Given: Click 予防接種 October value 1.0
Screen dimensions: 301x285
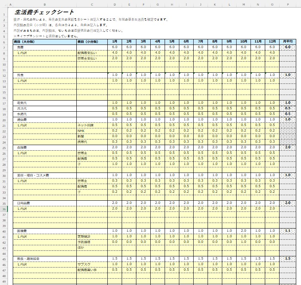Looking at the screenshot, I should click(x=243, y=242).
